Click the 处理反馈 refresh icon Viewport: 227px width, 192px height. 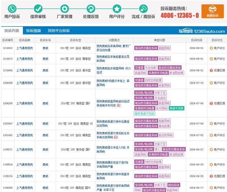click(91, 9)
